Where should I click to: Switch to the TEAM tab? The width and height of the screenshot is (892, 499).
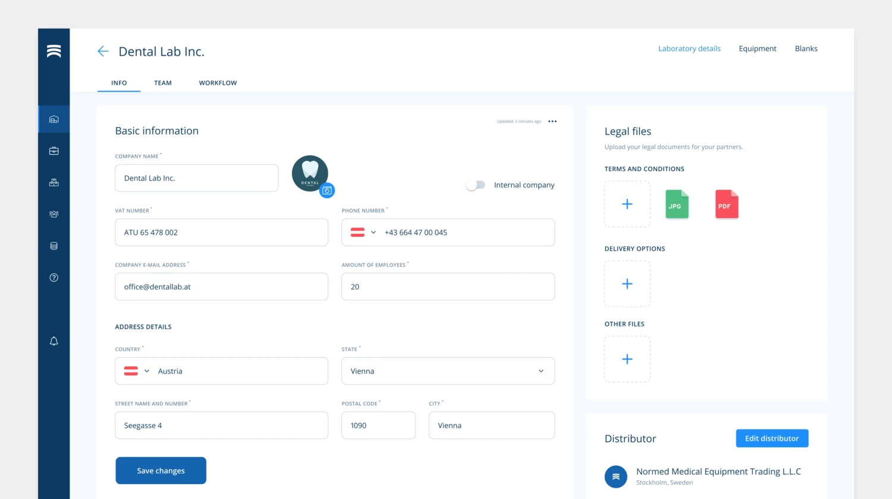coord(163,83)
